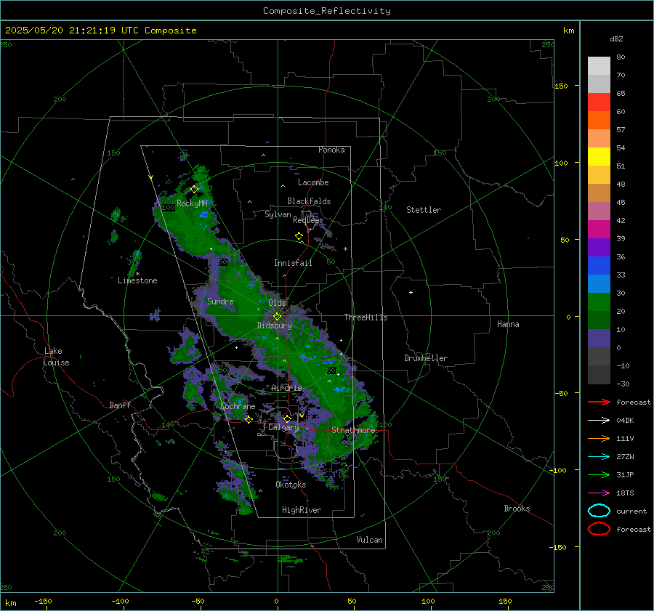This screenshot has height=611, width=654.
Task: Click the purple swatch between 39 and 36
Action: [x=599, y=248]
